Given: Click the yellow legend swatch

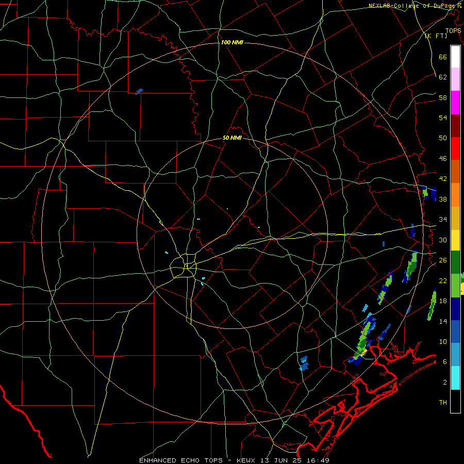Looking at the screenshot, I should coord(455,240).
